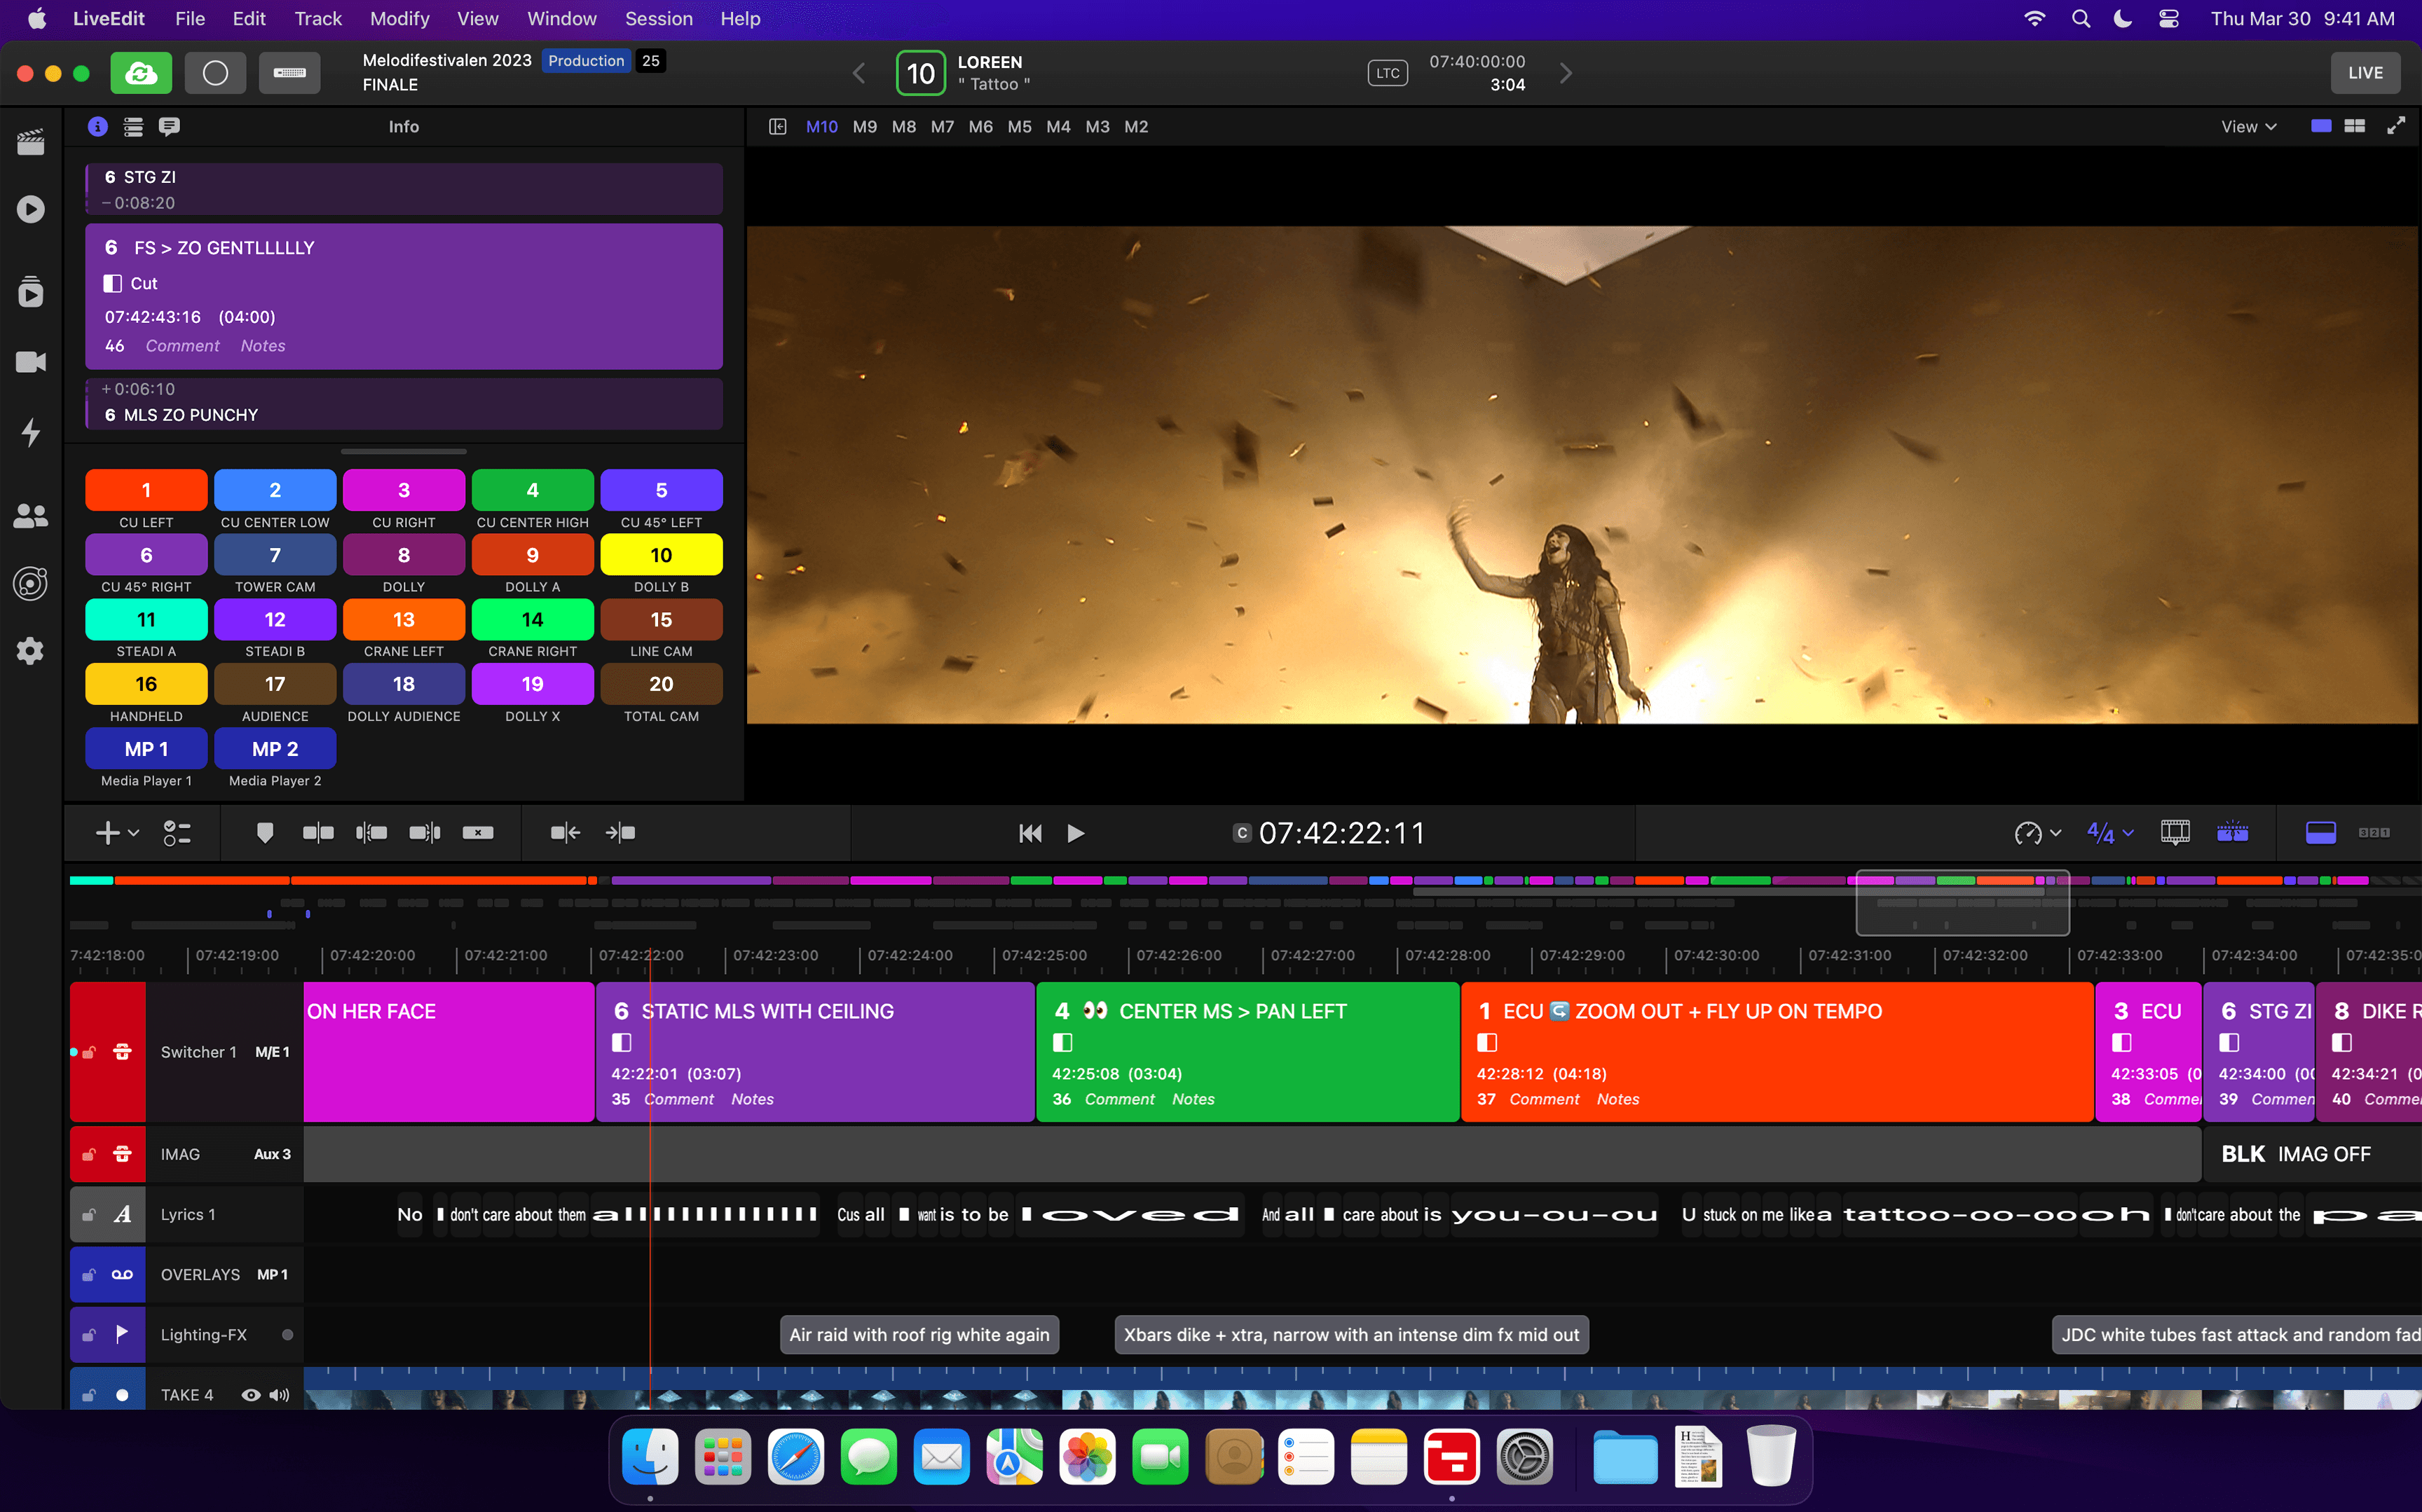2422x1512 pixels.
Task: Switch to the M9 multicam tab
Action: 864,126
